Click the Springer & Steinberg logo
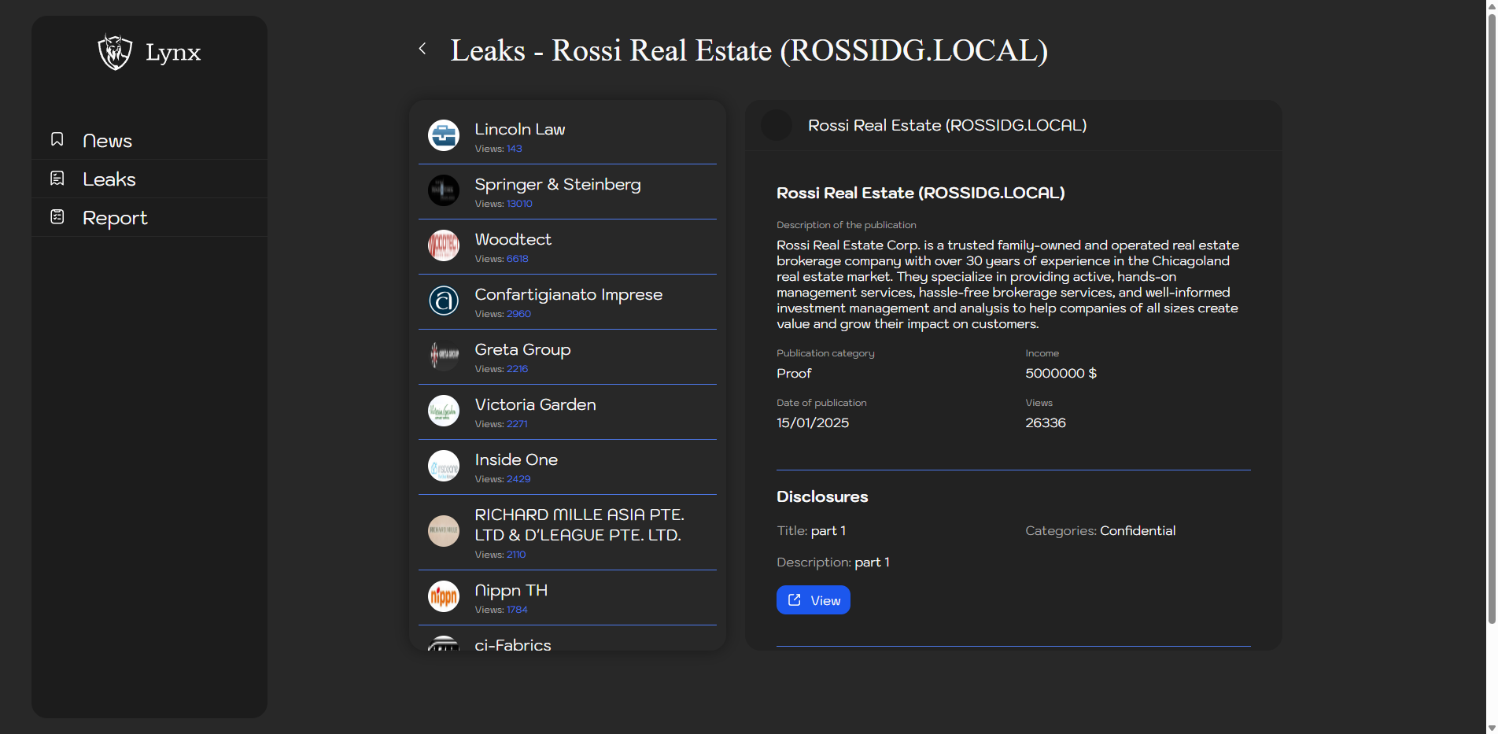This screenshot has height=734, width=1498. click(x=444, y=190)
